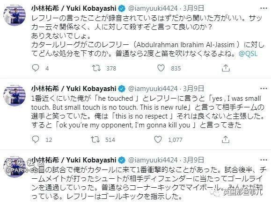
Task: Like the tweet with 1,077 likes
Action: 158,139
